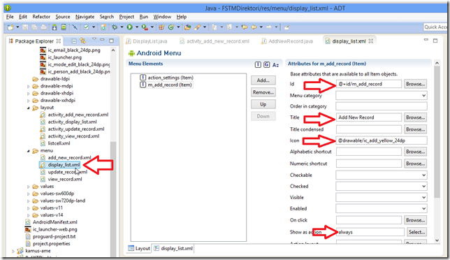Switch to activity_add_new_record.xml tab
This screenshot has width=450, height=260.
pyautogui.click(x=215, y=41)
